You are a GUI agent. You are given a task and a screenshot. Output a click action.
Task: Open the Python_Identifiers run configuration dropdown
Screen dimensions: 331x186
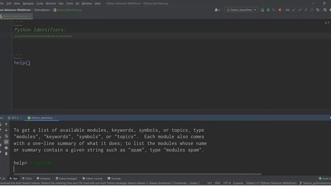242,10
